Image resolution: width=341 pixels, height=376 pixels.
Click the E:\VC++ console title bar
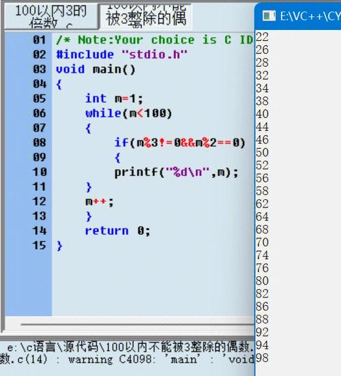click(x=298, y=16)
